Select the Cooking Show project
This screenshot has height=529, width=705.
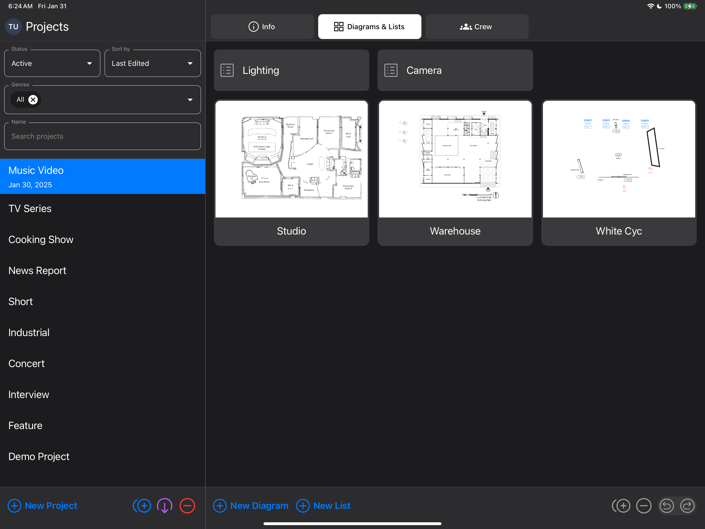tap(103, 240)
